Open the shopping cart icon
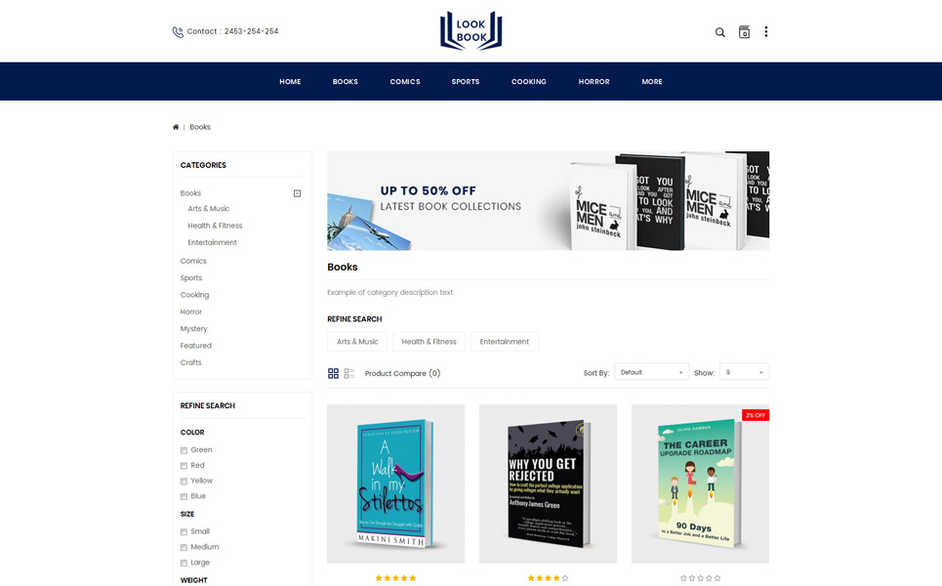This screenshot has height=586, width=942. (744, 32)
